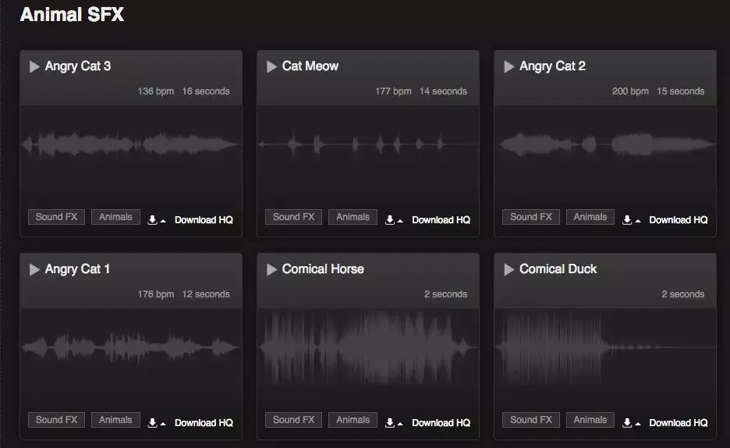Expand download options arrow for Angry Cat 2

click(x=638, y=221)
